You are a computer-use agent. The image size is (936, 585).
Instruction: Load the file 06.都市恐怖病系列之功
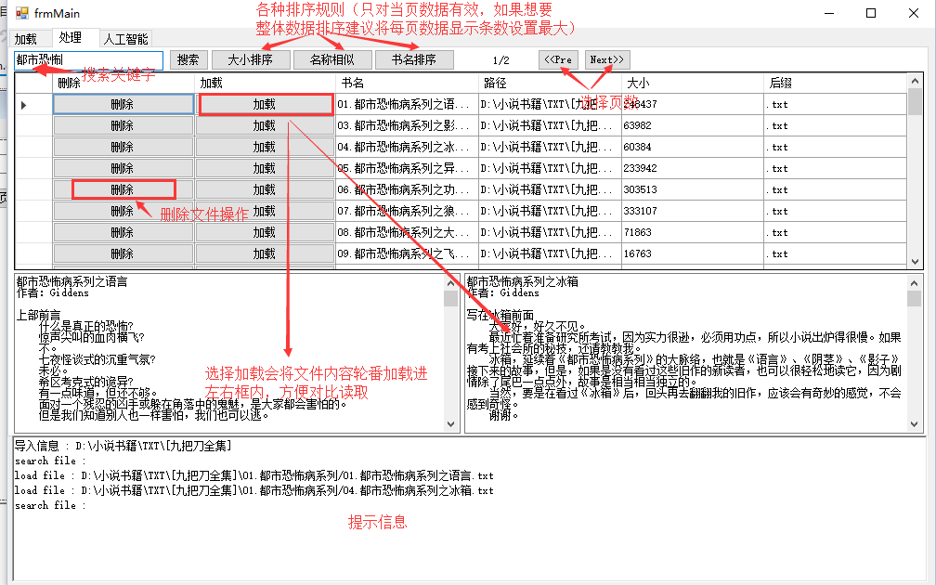point(265,189)
